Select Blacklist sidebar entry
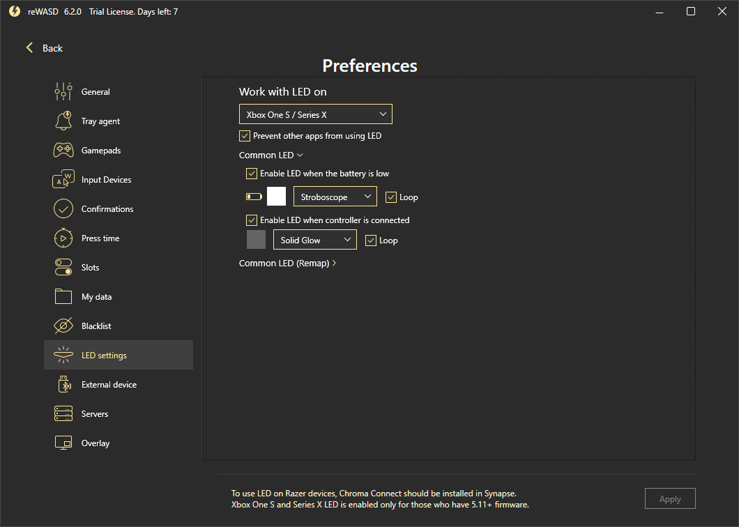The image size is (739, 527). point(119,326)
